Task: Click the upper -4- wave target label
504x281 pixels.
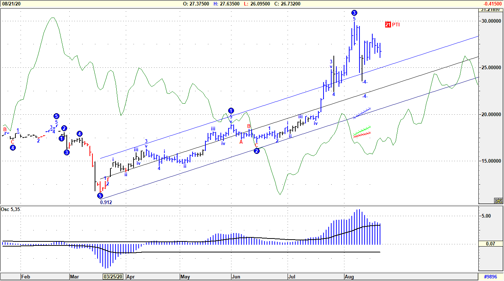Action: pos(365,82)
